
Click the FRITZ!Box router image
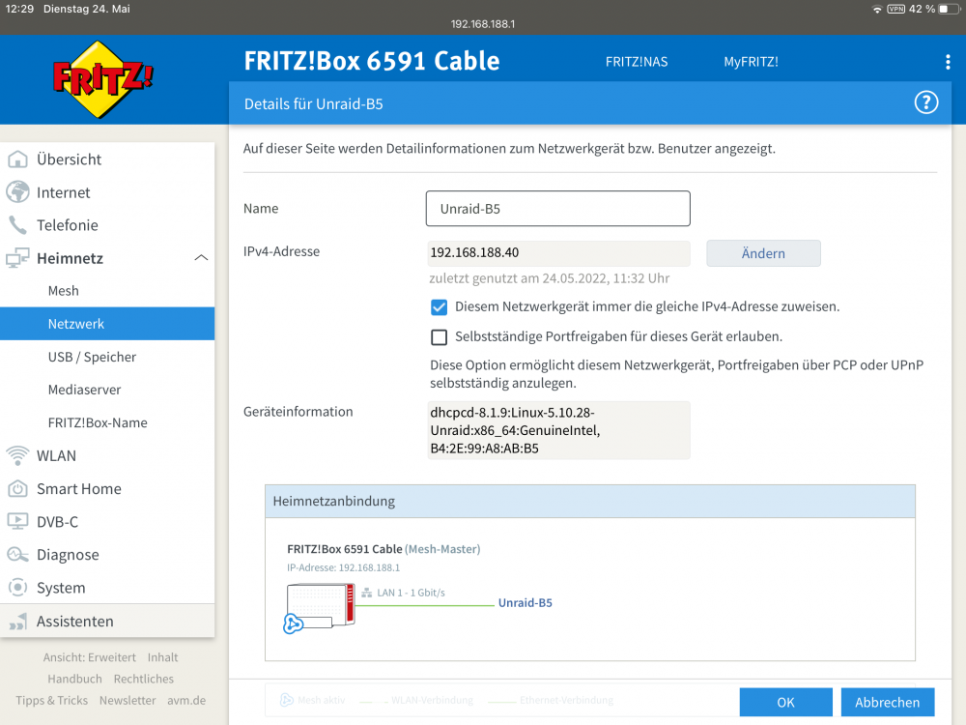pos(321,606)
